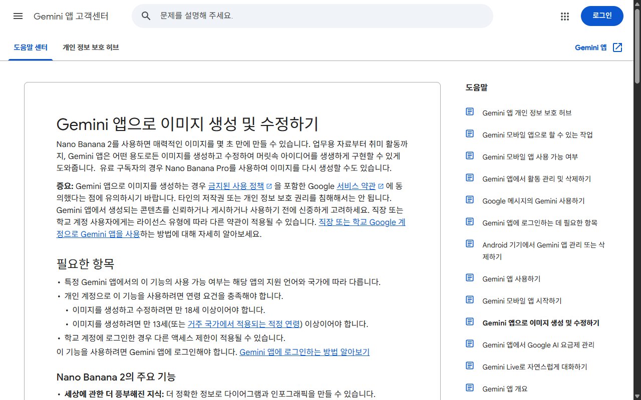Open the hamburger main menu

(x=18, y=16)
